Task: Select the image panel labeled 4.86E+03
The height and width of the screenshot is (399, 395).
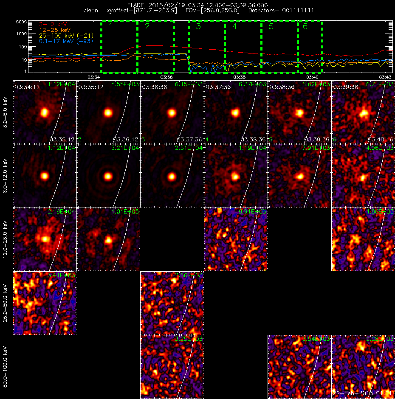Action: [363, 239]
